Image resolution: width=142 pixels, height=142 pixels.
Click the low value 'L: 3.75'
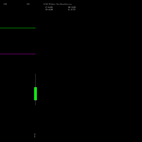pos(72,10)
